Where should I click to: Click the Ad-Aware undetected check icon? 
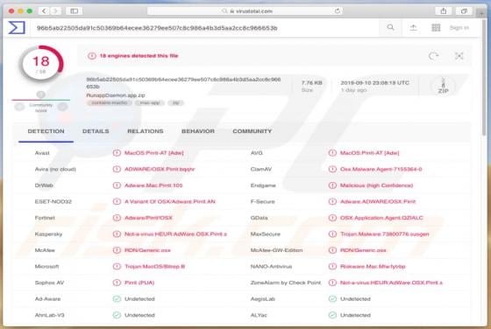pos(117,299)
